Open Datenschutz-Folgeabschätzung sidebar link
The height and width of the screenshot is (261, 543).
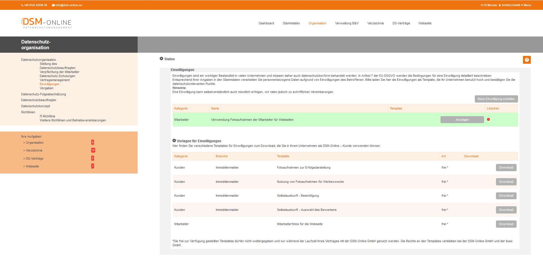pyautogui.click(x=44, y=94)
